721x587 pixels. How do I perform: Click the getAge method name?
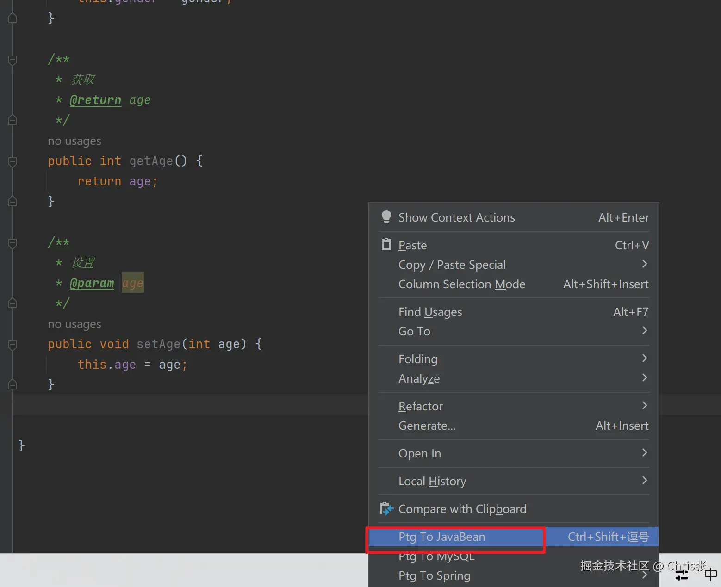coord(151,161)
